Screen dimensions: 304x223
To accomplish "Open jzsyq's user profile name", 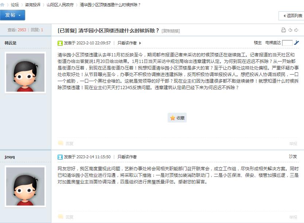I will pyautogui.click(x=10, y=157).
